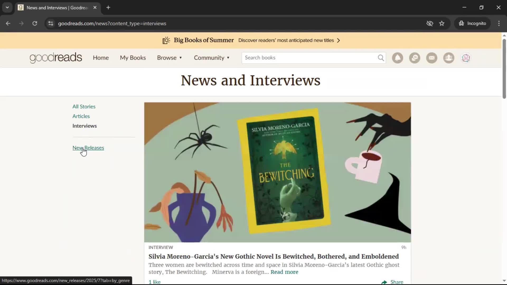Restore down the browser window
Image resolution: width=507 pixels, height=285 pixels.
481,8
